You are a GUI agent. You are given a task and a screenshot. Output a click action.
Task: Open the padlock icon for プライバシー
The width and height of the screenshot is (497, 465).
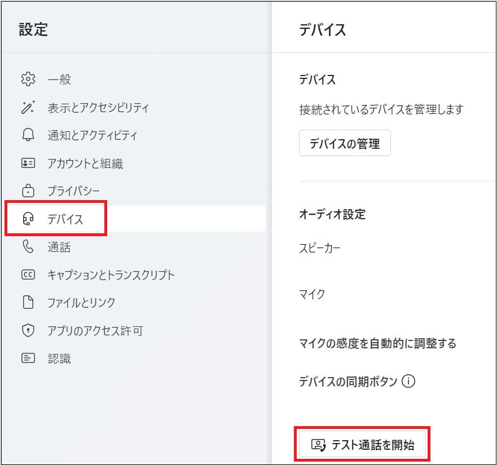28,191
